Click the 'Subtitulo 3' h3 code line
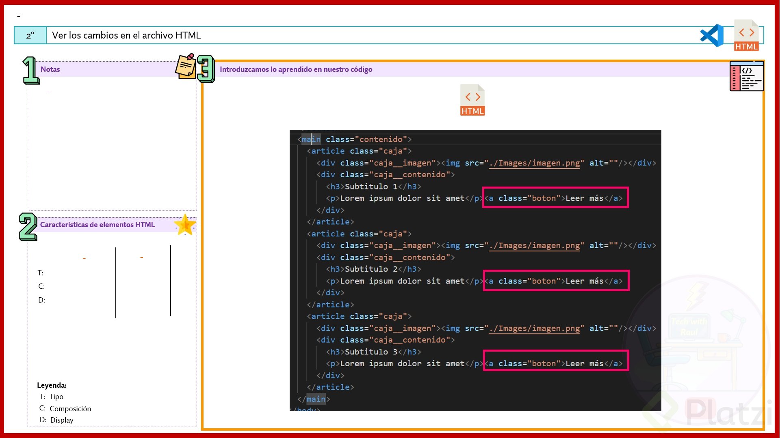 (x=373, y=352)
